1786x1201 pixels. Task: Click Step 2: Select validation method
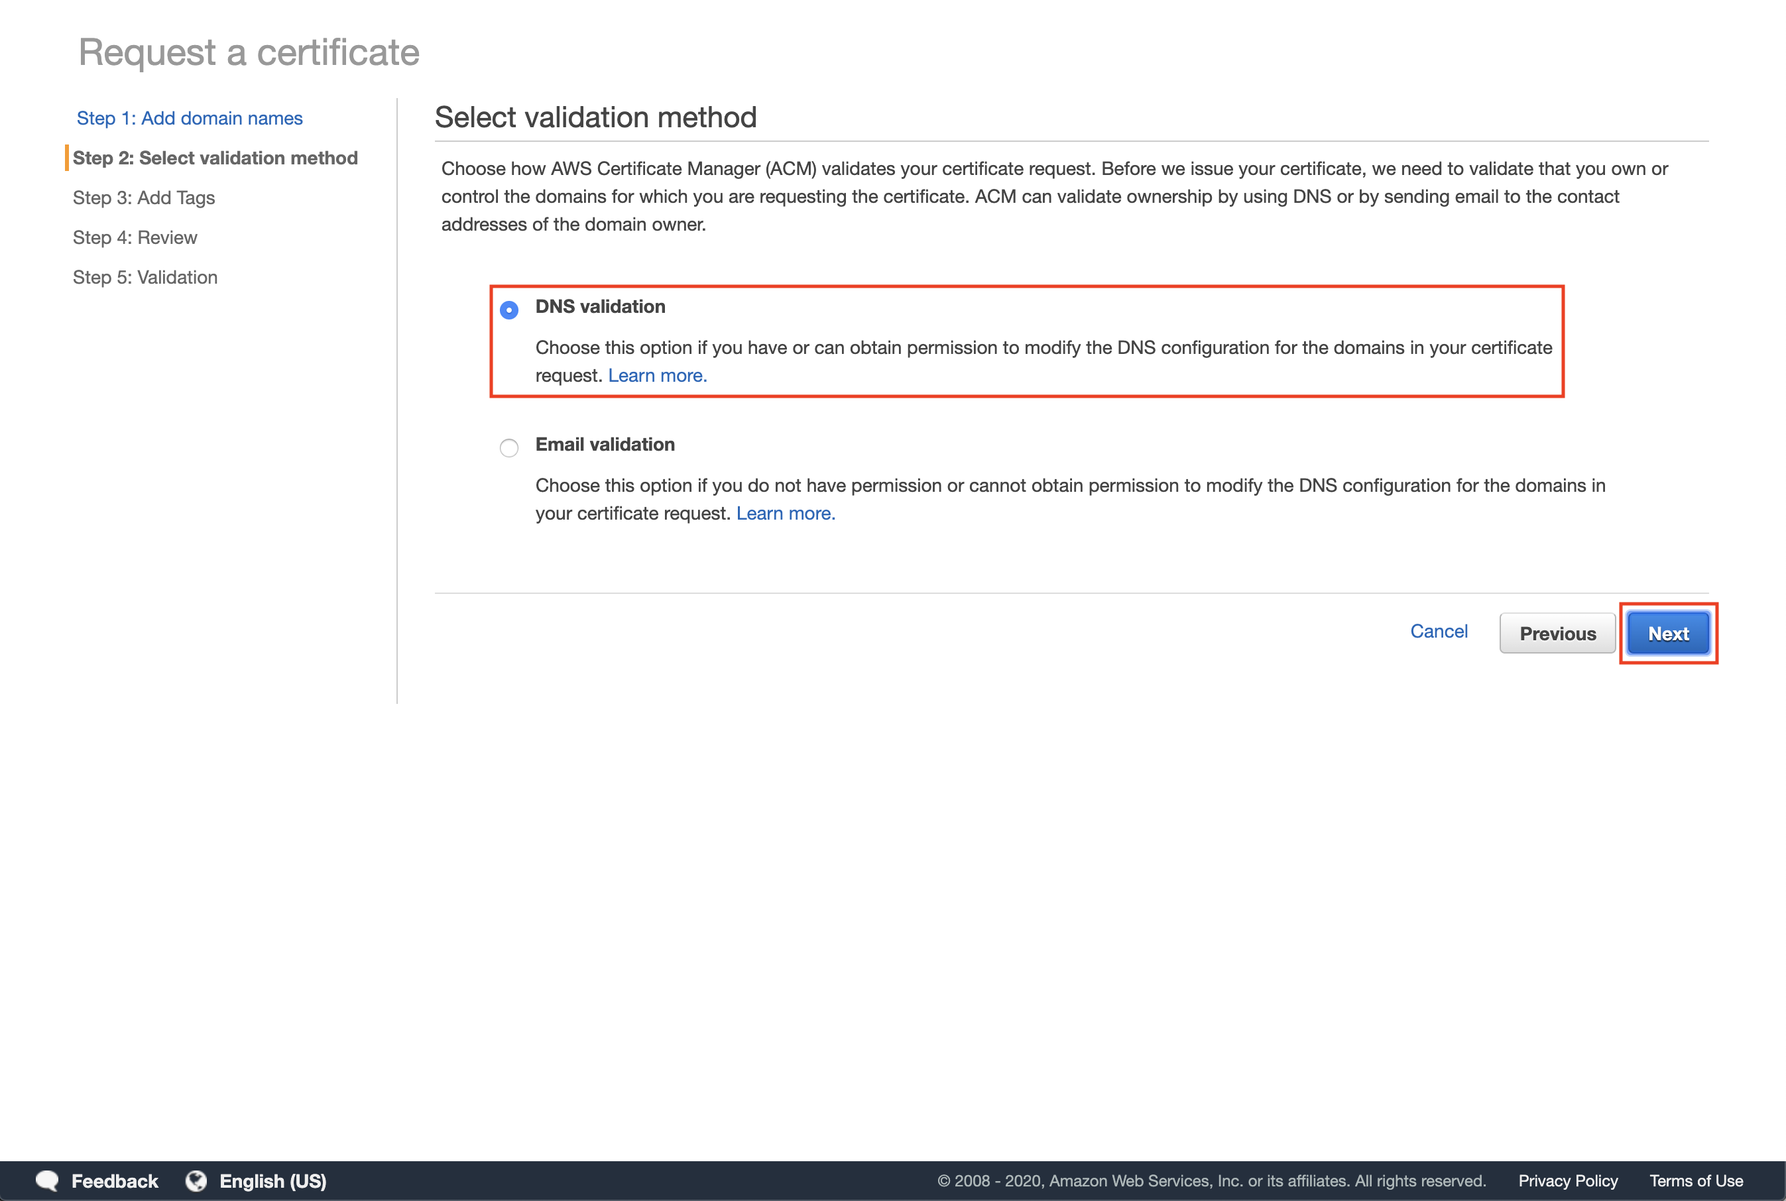pos(215,158)
